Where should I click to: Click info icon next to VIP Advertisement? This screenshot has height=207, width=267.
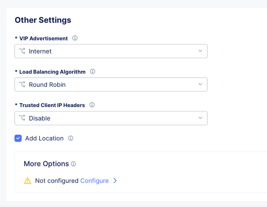[75, 38]
